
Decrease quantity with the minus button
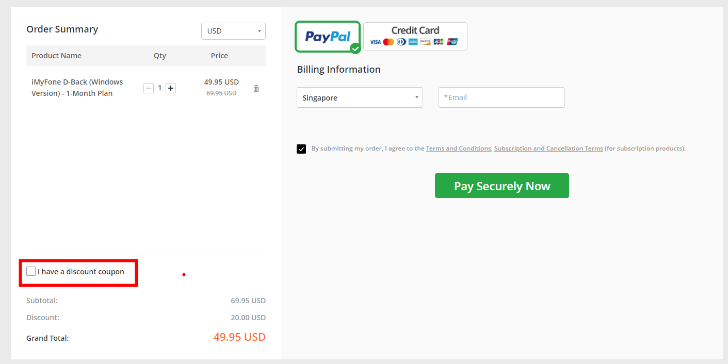point(149,88)
